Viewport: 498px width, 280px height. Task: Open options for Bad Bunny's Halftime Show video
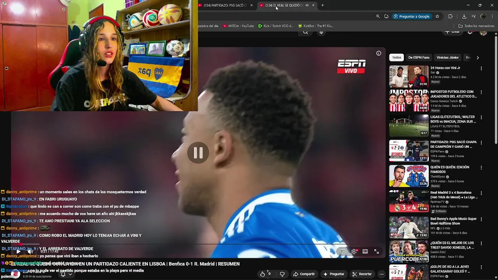(481, 219)
